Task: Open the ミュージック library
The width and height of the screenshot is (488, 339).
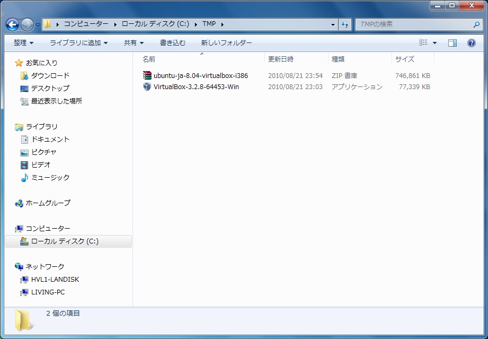Action: coord(50,178)
